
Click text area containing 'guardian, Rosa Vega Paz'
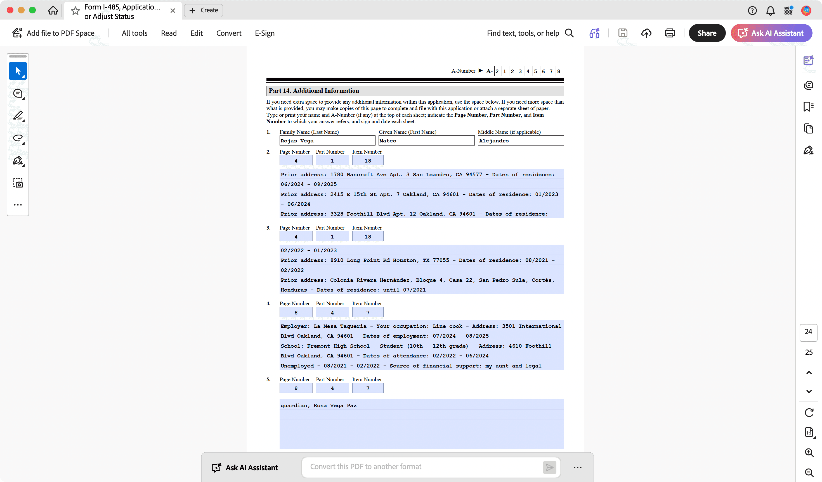(x=421, y=424)
